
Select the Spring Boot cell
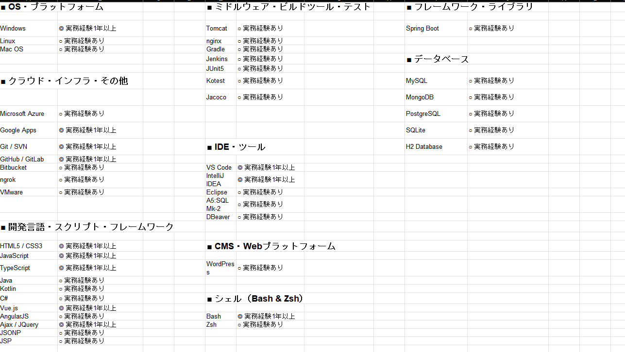pyautogui.click(x=436, y=29)
